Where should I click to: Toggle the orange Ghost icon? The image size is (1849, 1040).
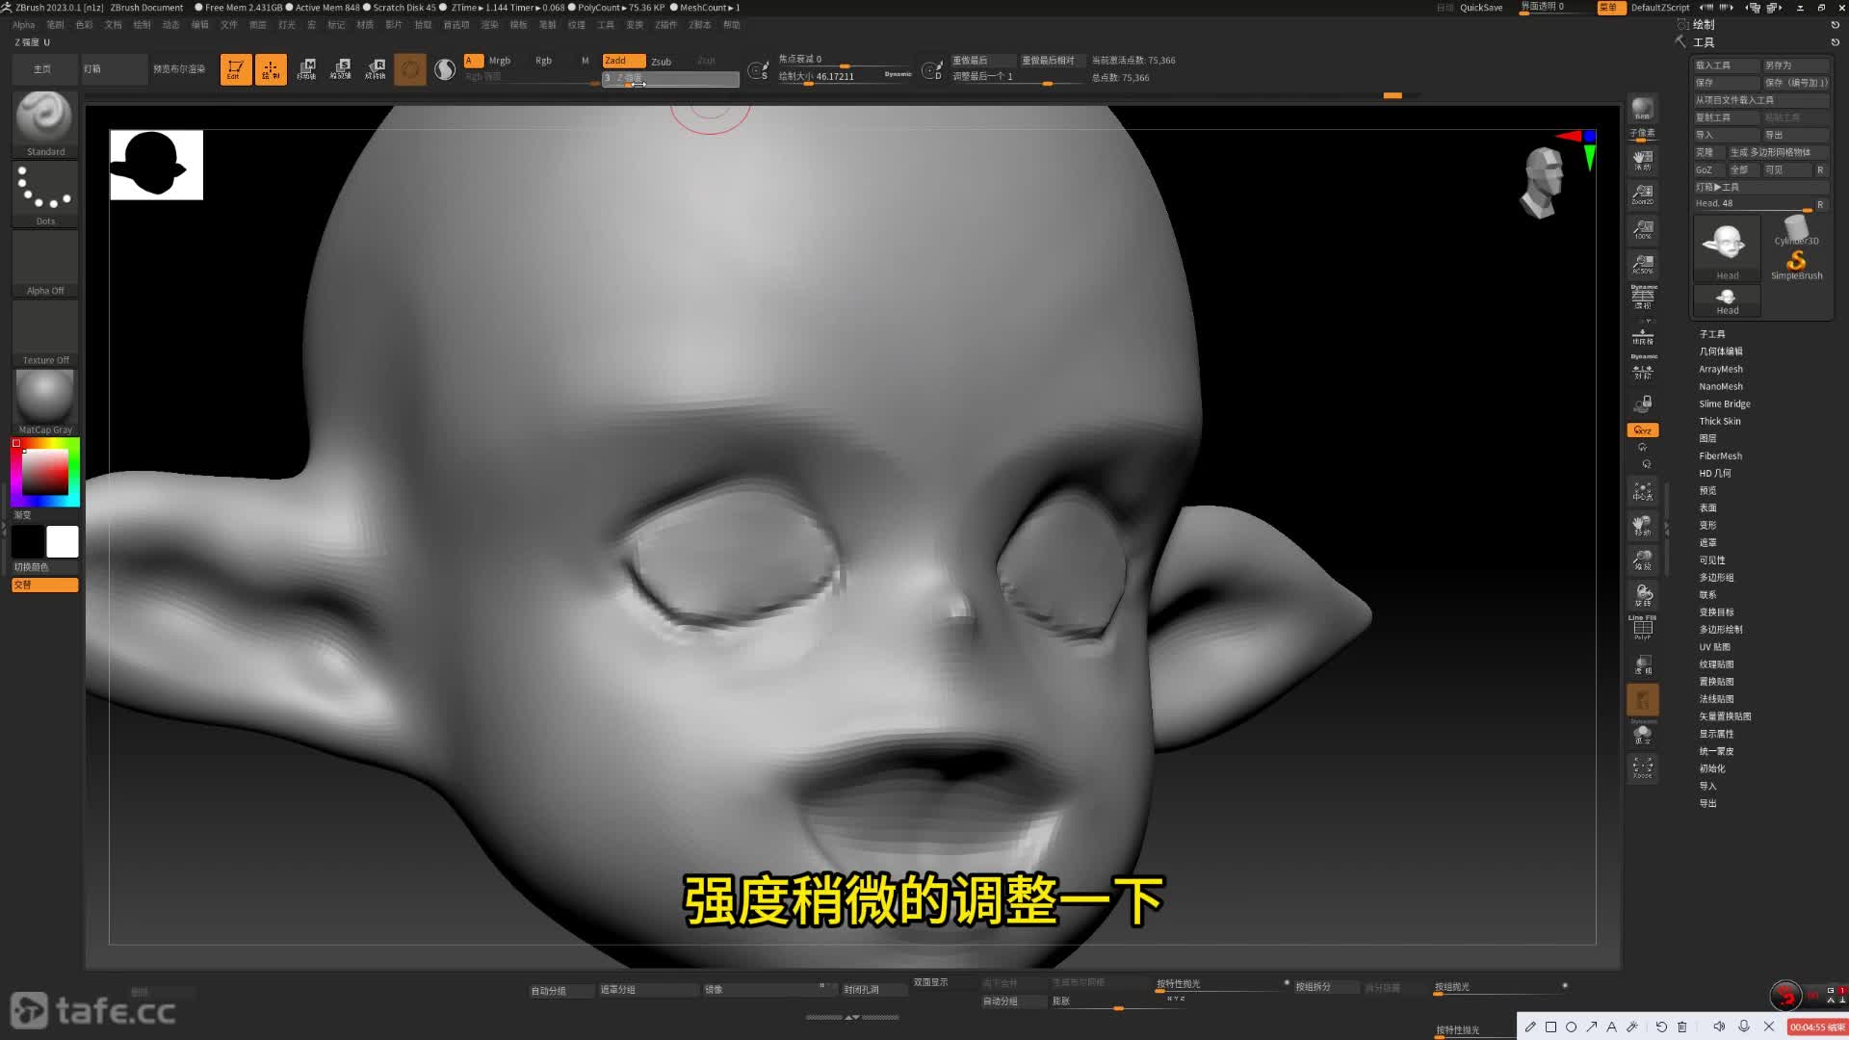1643,699
